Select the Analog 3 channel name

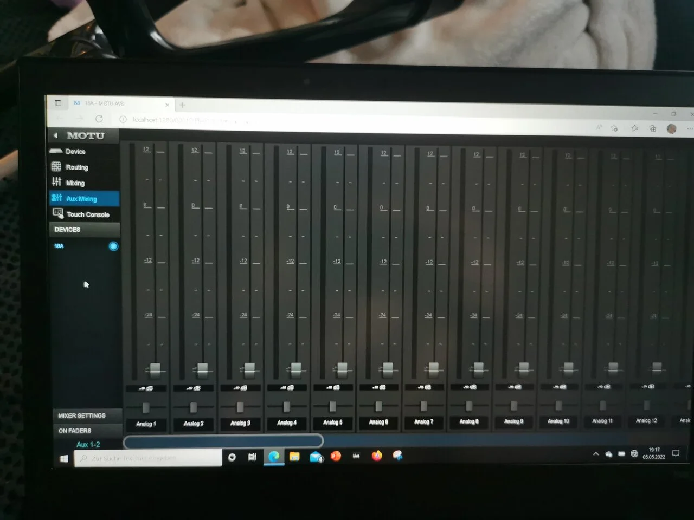[240, 423]
